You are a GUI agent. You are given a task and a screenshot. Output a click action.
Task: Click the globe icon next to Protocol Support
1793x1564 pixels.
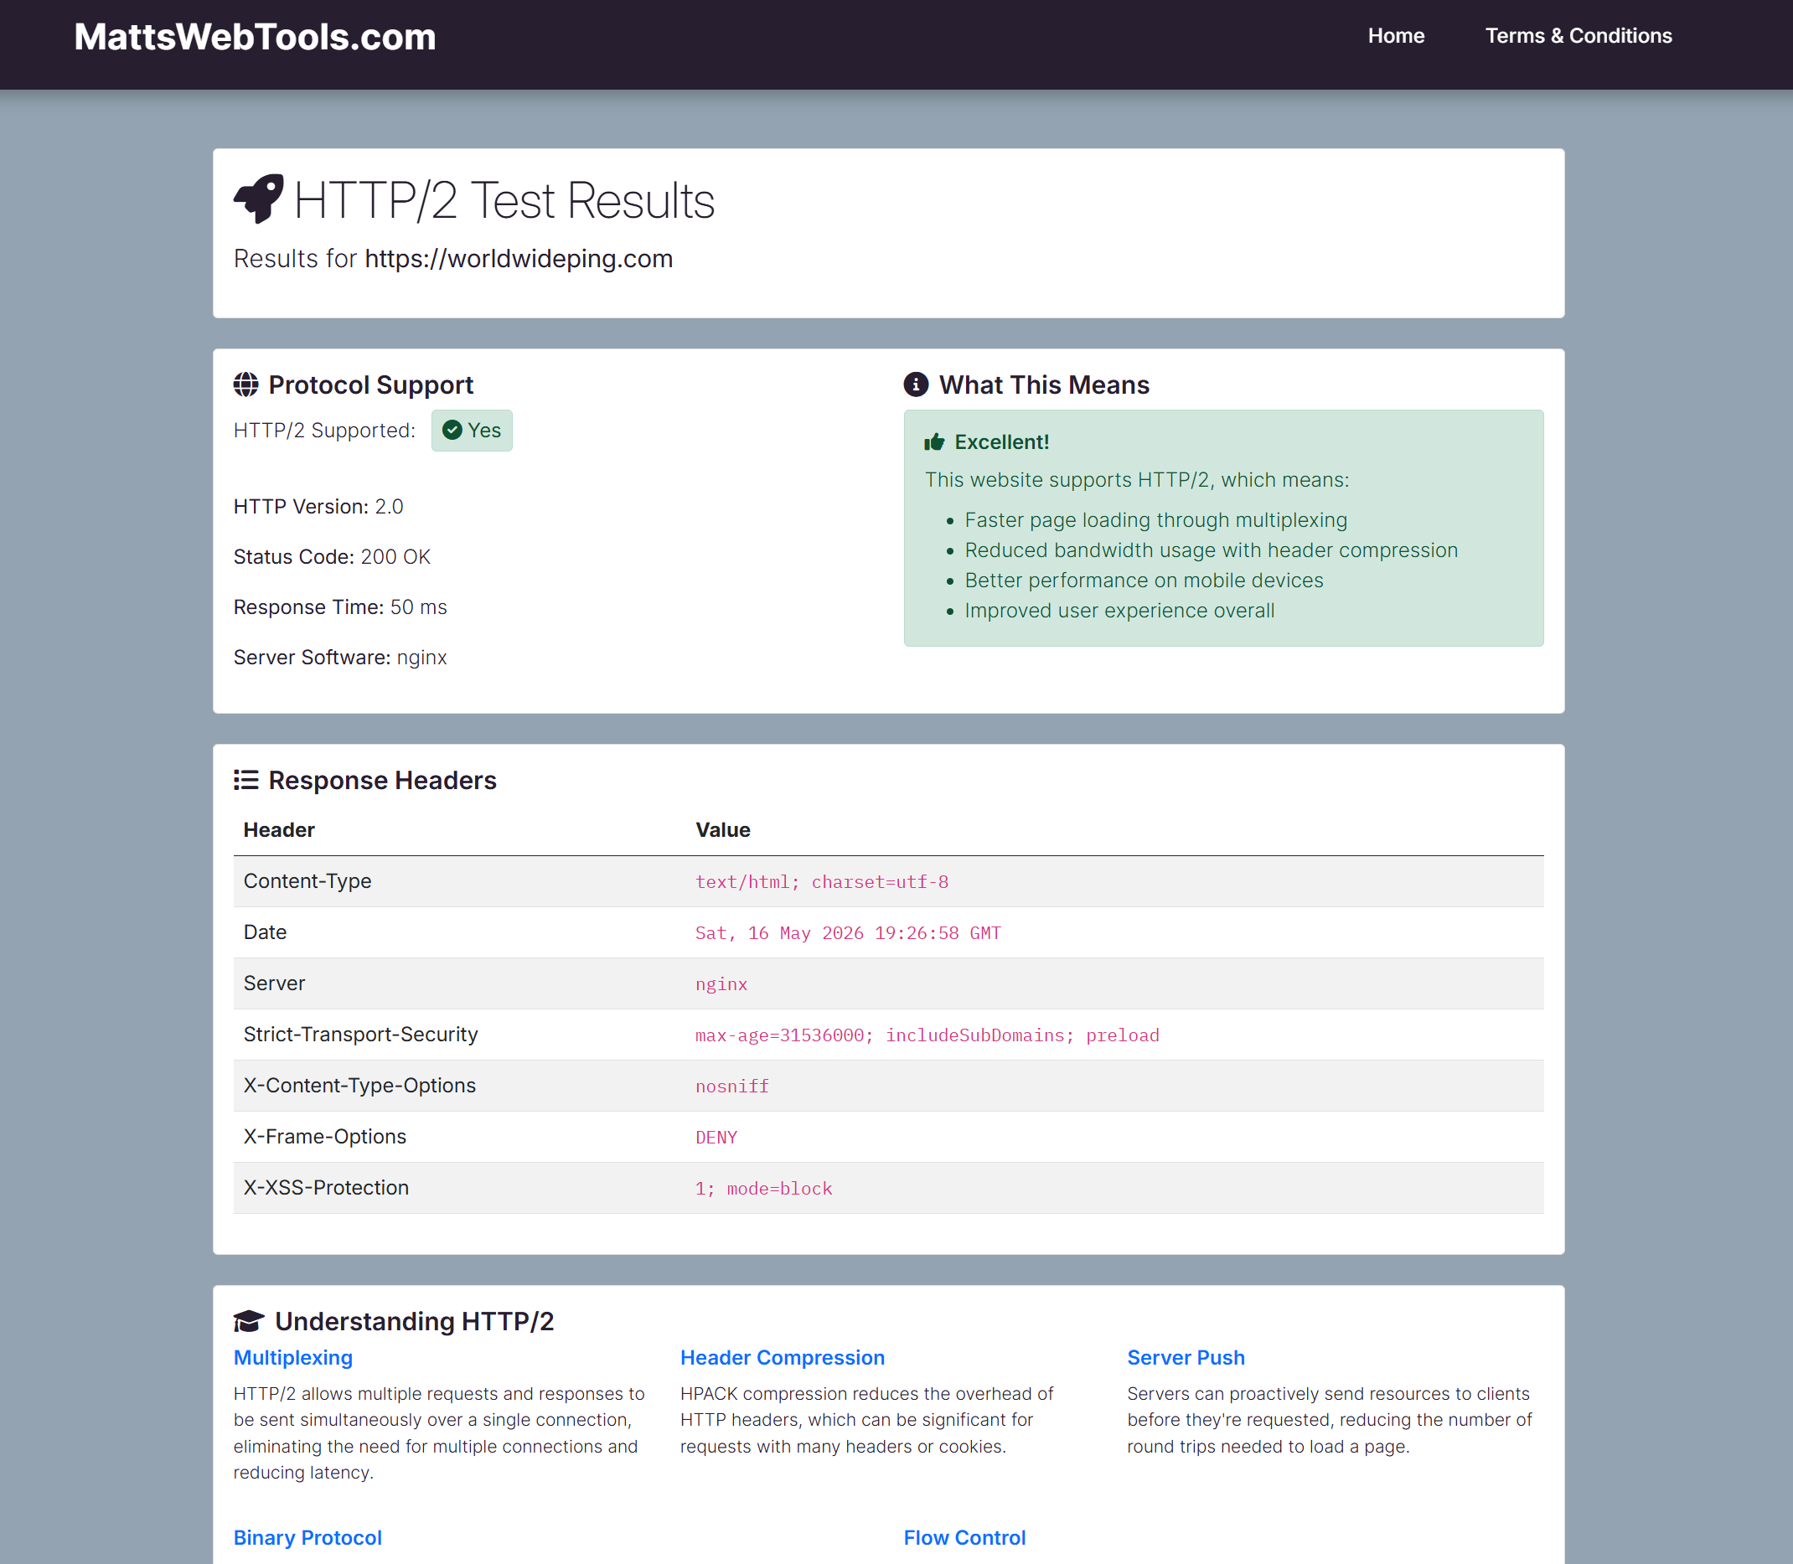pyautogui.click(x=246, y=384)
